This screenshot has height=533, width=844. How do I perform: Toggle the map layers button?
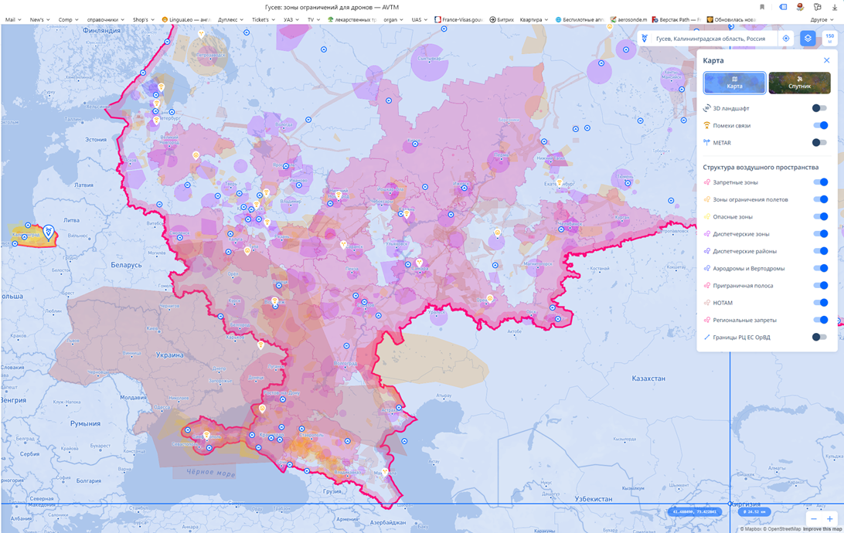coord(808,39)
